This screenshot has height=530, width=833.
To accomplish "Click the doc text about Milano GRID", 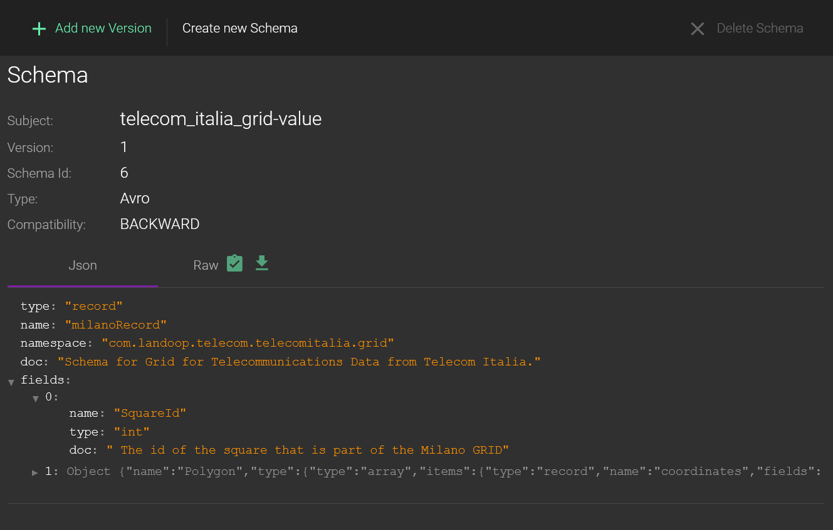I will click(308, 450).
